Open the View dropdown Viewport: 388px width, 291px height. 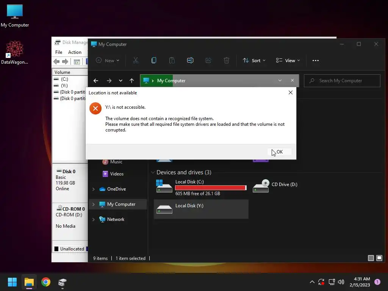coord(288,60)
